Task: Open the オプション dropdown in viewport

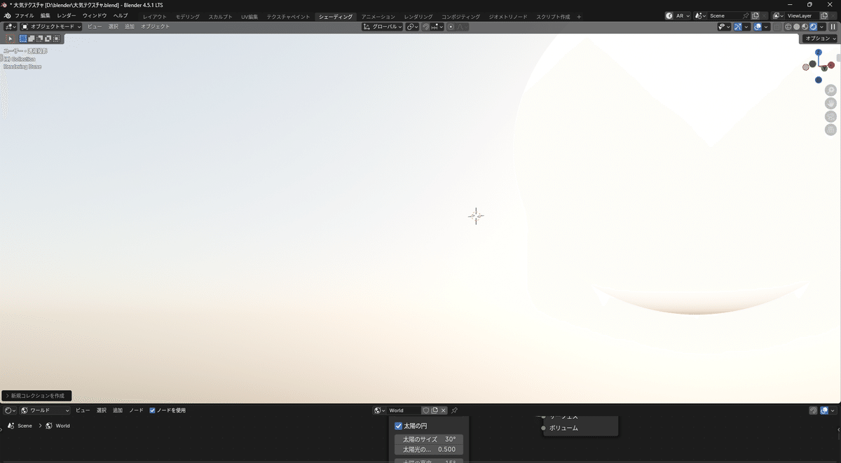Action: [820, 39]
